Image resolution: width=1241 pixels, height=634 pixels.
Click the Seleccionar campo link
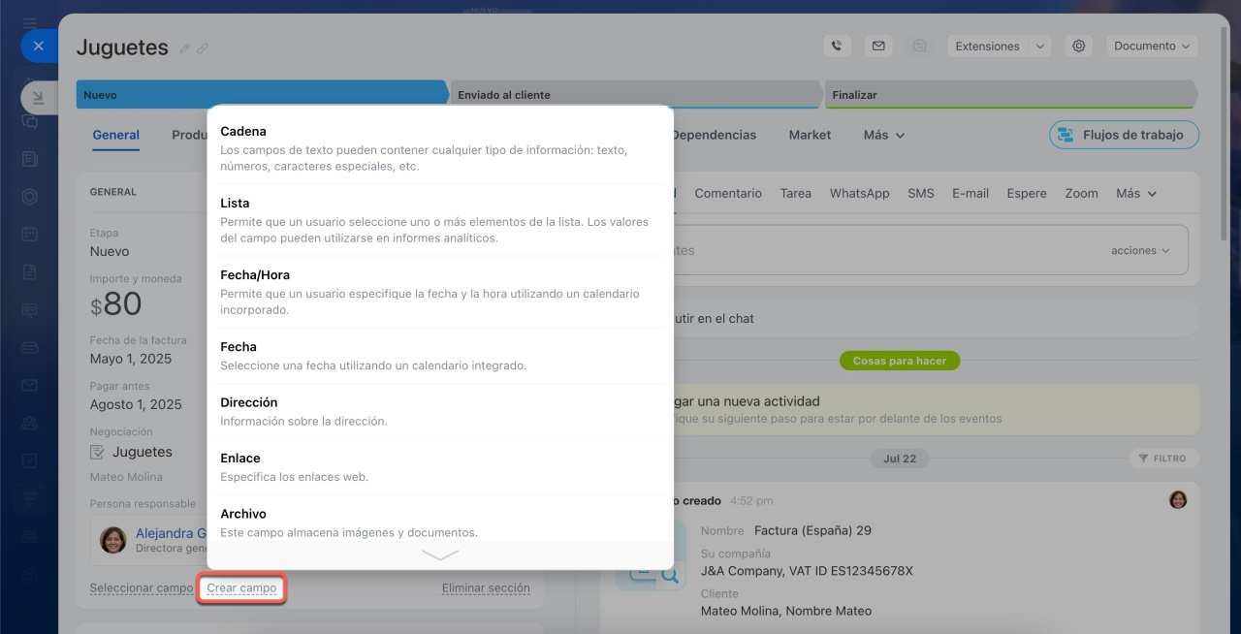point(142,587)
